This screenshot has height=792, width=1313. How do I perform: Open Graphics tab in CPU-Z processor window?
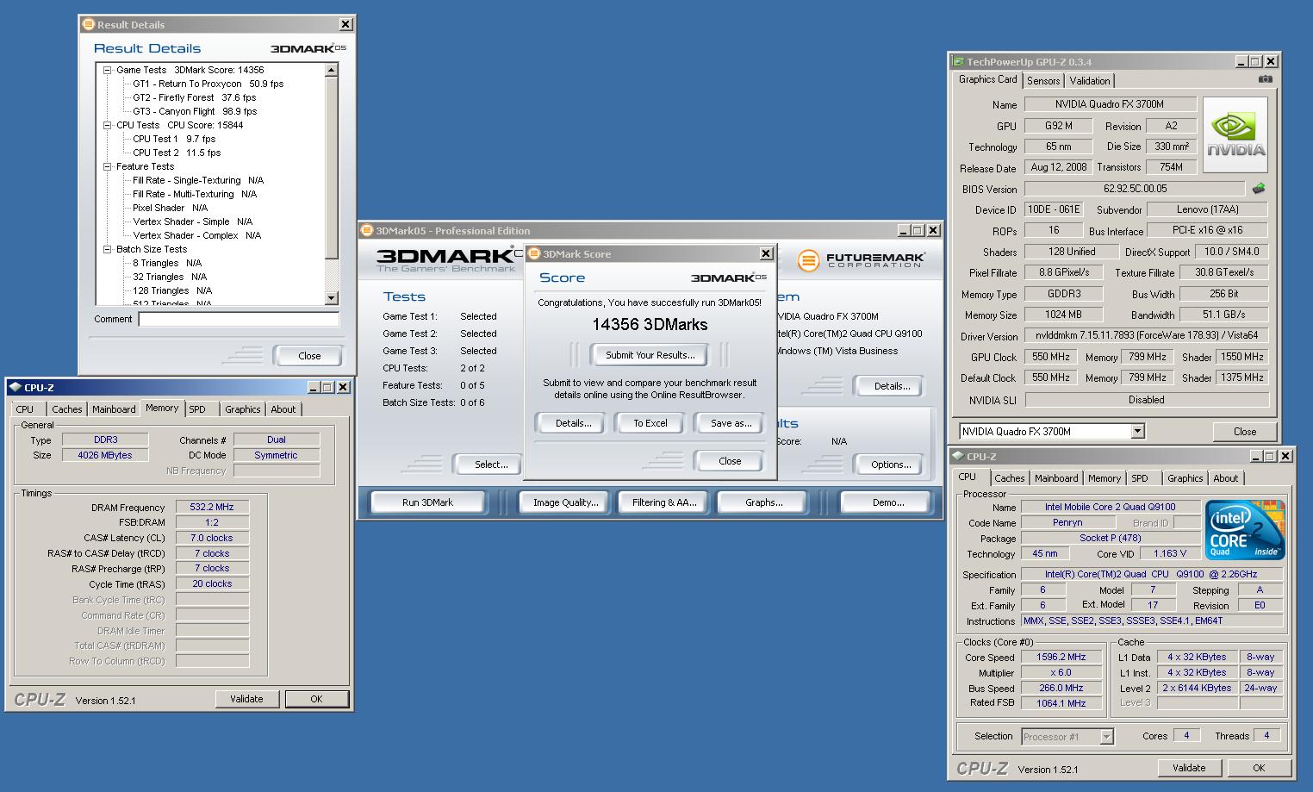pos(1185,478)
